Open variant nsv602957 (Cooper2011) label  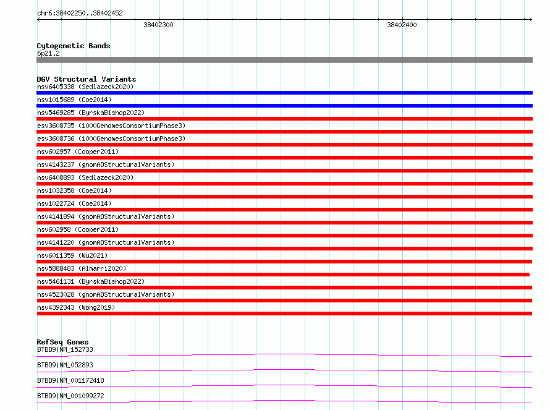click(x=78, y=152)
